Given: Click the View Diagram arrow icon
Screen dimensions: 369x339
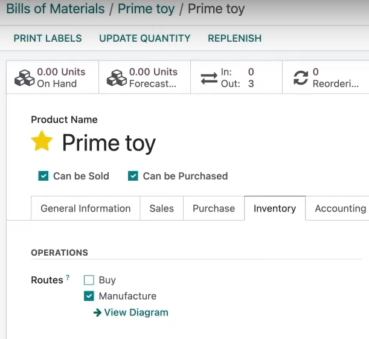Looking at the screenshot, I should point(97,312).
